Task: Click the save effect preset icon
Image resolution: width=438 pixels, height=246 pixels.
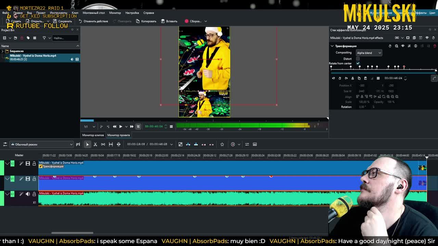Action: (x=409, y=46)
